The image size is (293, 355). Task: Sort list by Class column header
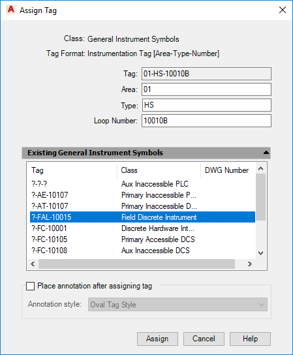[x=159, y=170]
